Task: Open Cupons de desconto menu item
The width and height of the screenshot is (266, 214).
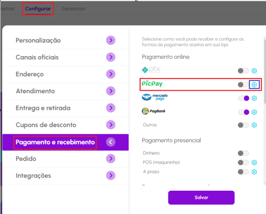Action: coord(46,125)
